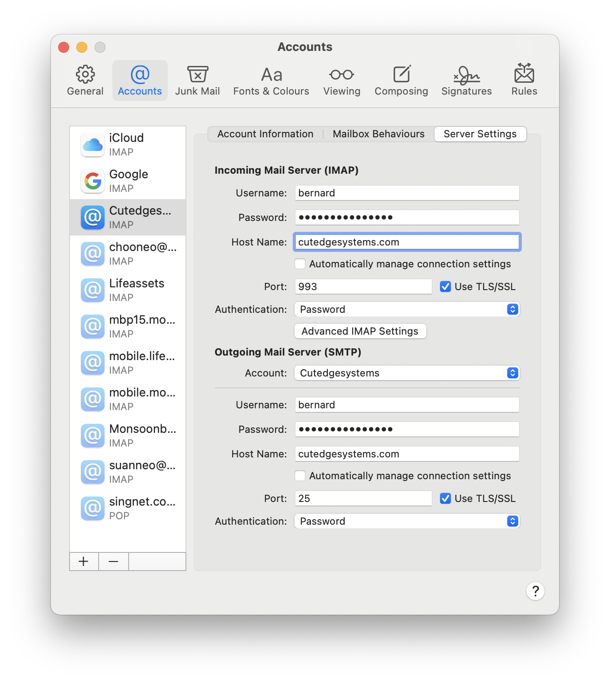Open Composing preferences pencil icon
The height and width of the screenshot is (682, 610).
401,75
